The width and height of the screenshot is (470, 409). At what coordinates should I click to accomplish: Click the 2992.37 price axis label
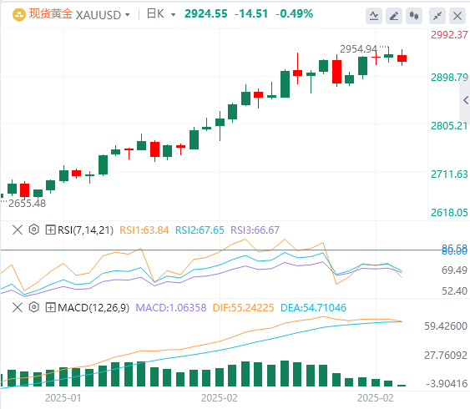[x=449, y=35]
